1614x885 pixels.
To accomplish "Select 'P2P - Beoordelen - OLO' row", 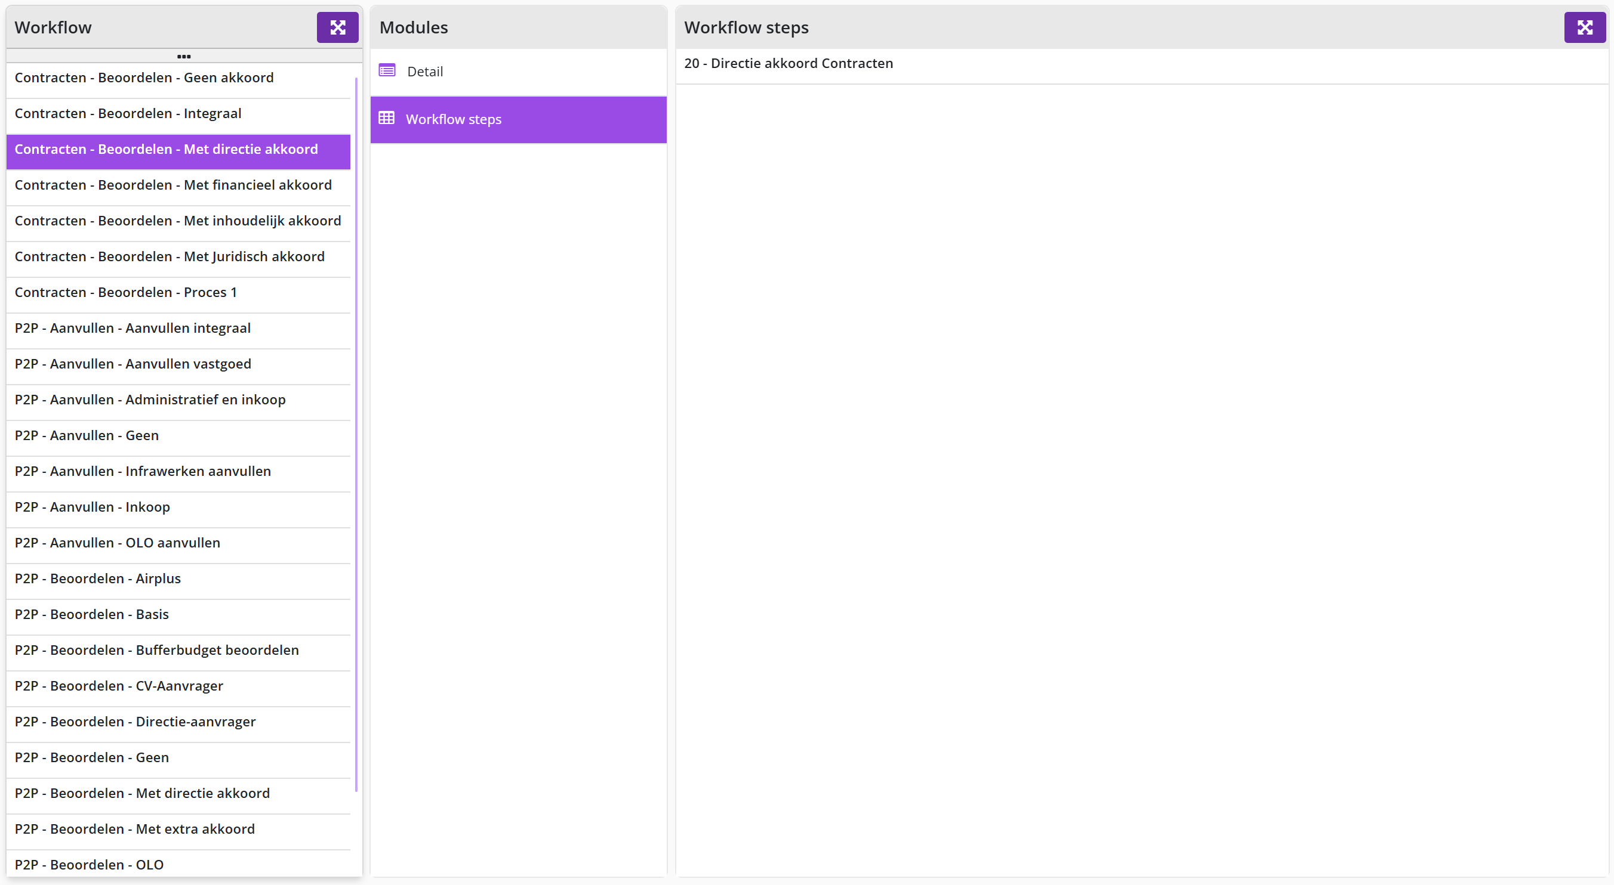I will point(178,864).
